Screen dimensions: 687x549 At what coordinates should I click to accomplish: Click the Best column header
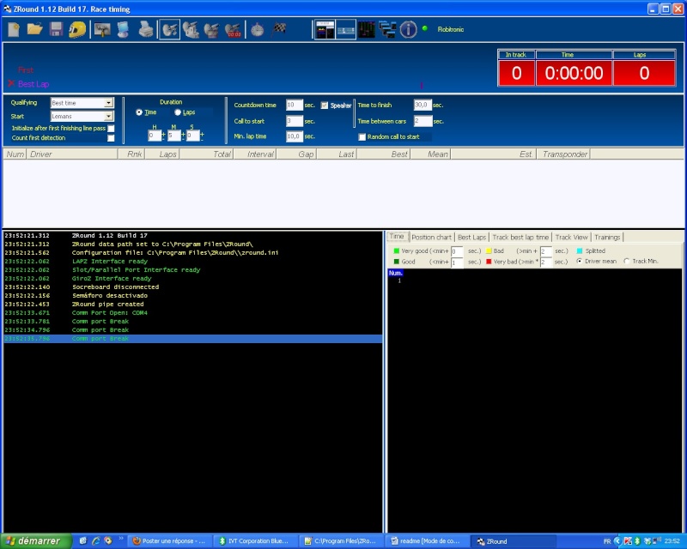(384, 154)
